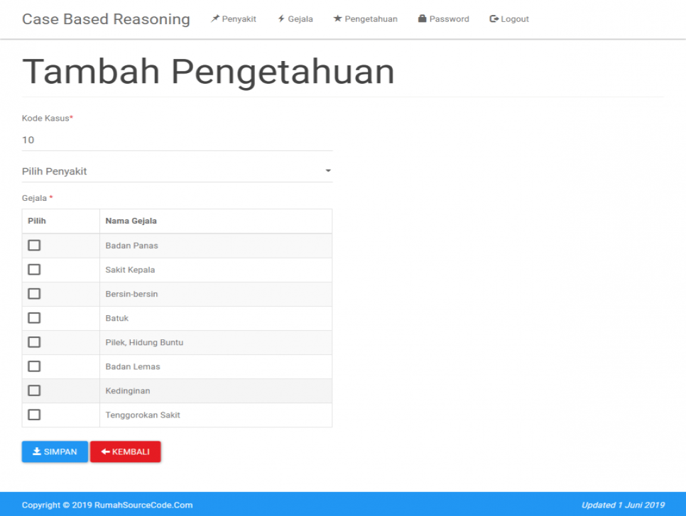Image resolution: width=686 pixels, height=516 pixels.
Task: Check the Badan Panas checkbox
Action: 34,245
